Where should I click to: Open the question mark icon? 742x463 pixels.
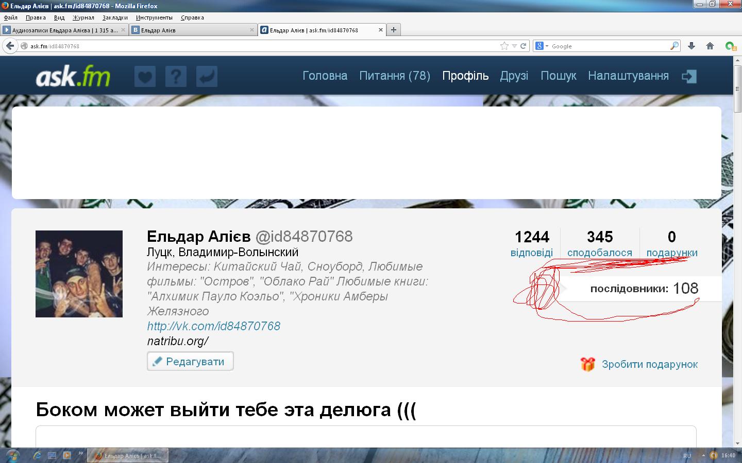pos(176,77)
